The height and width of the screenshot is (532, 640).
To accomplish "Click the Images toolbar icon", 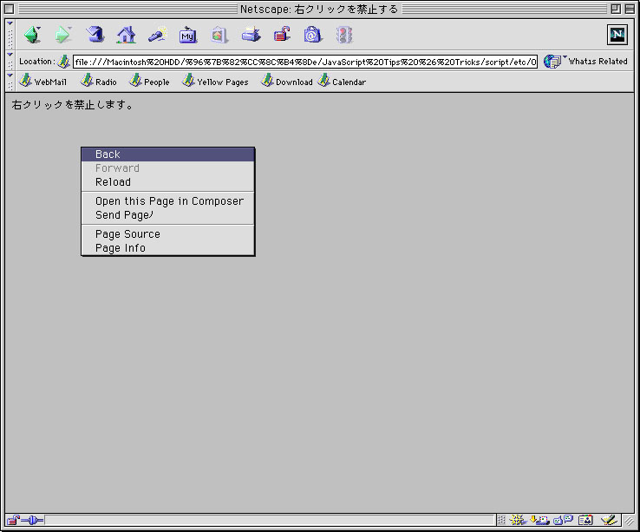I will point(219,35).
